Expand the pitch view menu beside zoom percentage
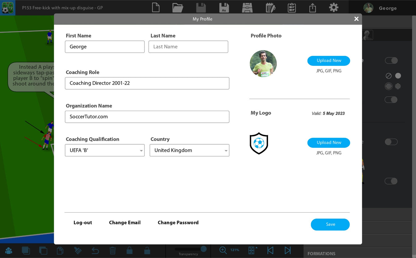 [253, 250]
